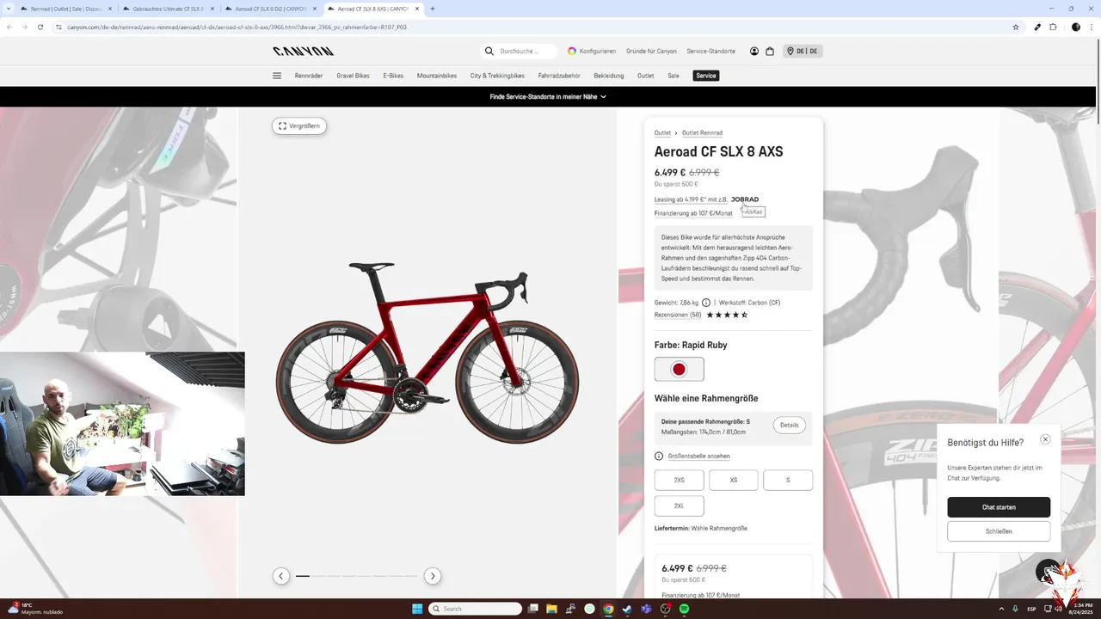Open Windows Start menu
The width and height of the screenshot is (1101, 619).
pos(417,609)
